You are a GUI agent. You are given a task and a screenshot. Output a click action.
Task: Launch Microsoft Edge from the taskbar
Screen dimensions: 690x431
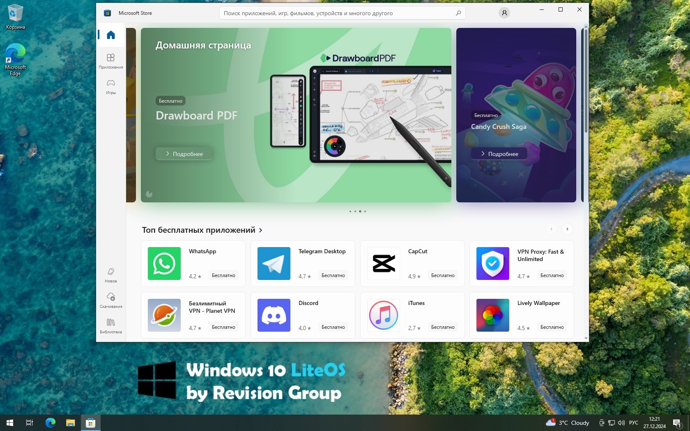tap(51, 423)
